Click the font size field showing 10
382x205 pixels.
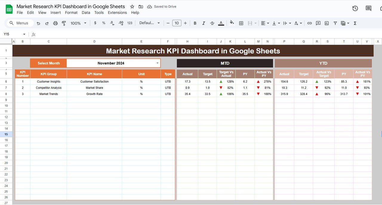point(177,23)
